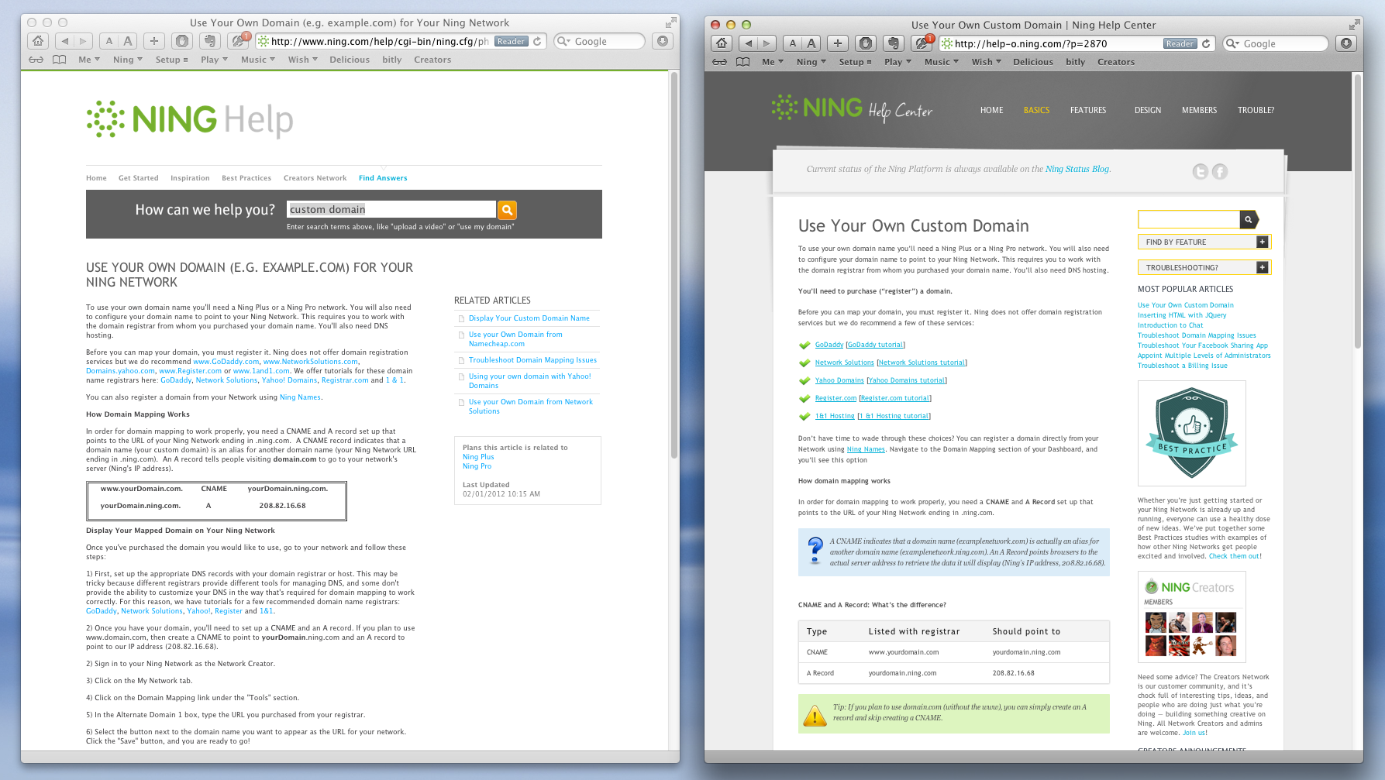Open the 'Ning' bookmarks folder in left window
Screen dimensions: 1385x780
pyautogui.click(x=128, y=60)
